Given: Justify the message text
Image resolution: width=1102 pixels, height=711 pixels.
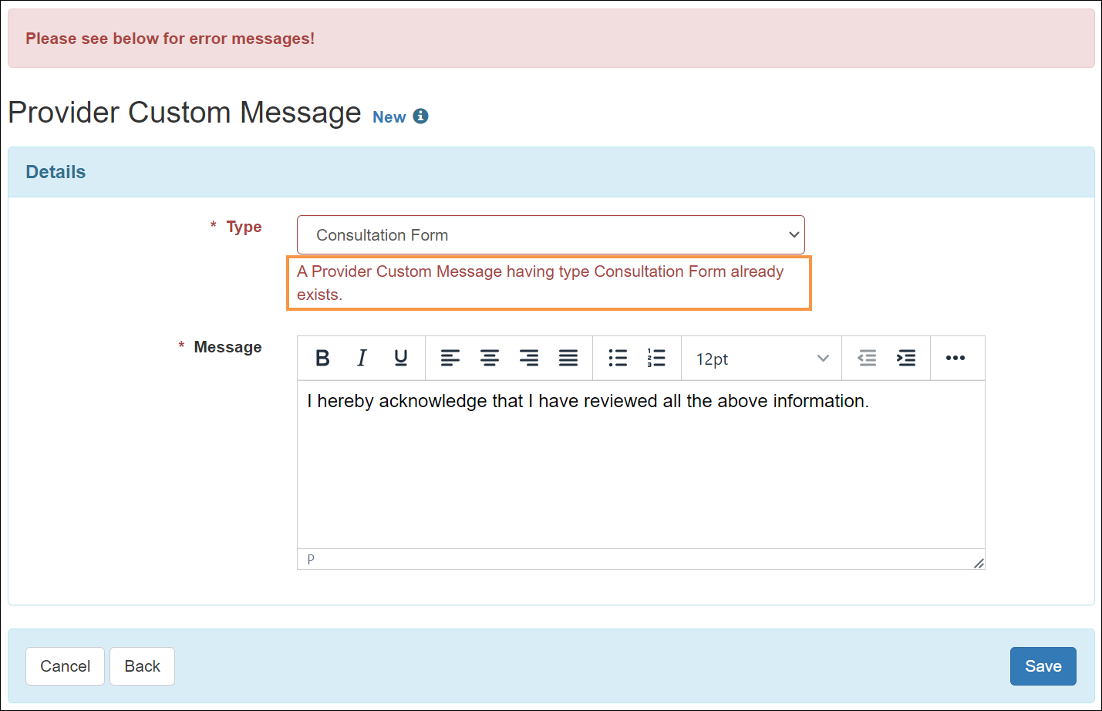Looking at the screenshot, I should [568, 358].
